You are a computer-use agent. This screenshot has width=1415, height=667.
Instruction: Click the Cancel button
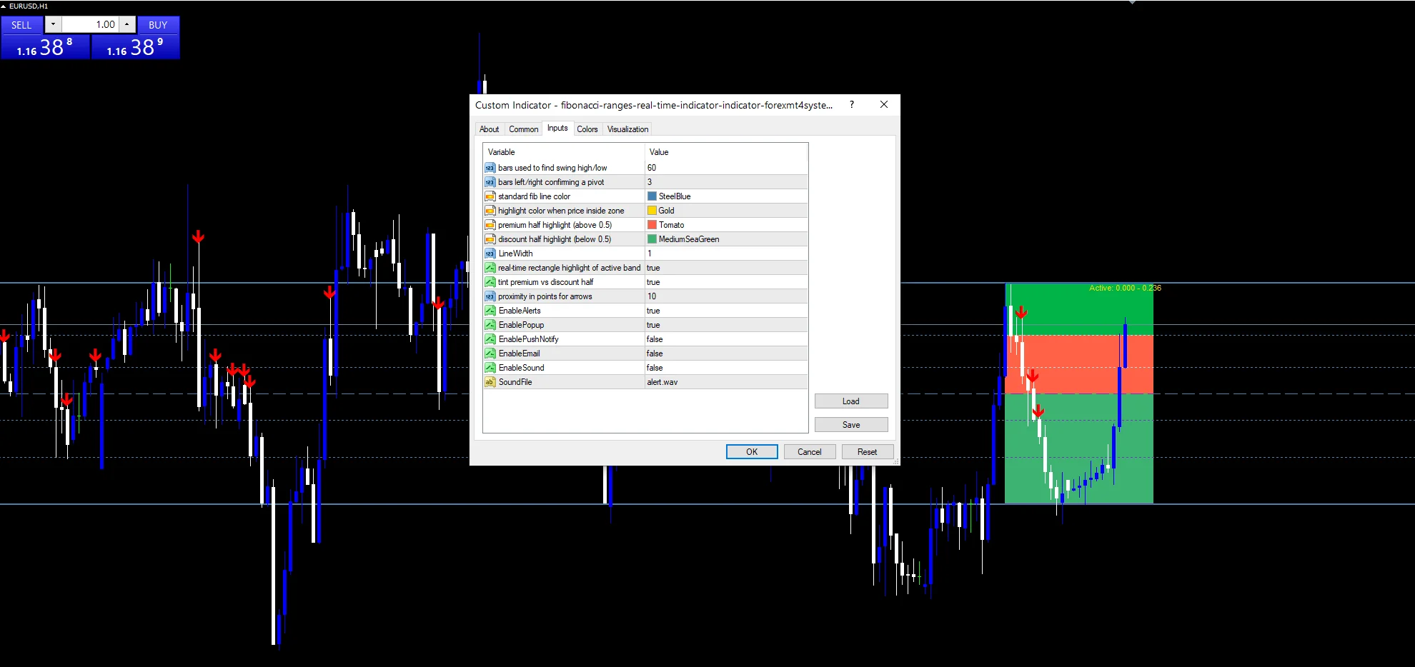click(x=810, y=452)
